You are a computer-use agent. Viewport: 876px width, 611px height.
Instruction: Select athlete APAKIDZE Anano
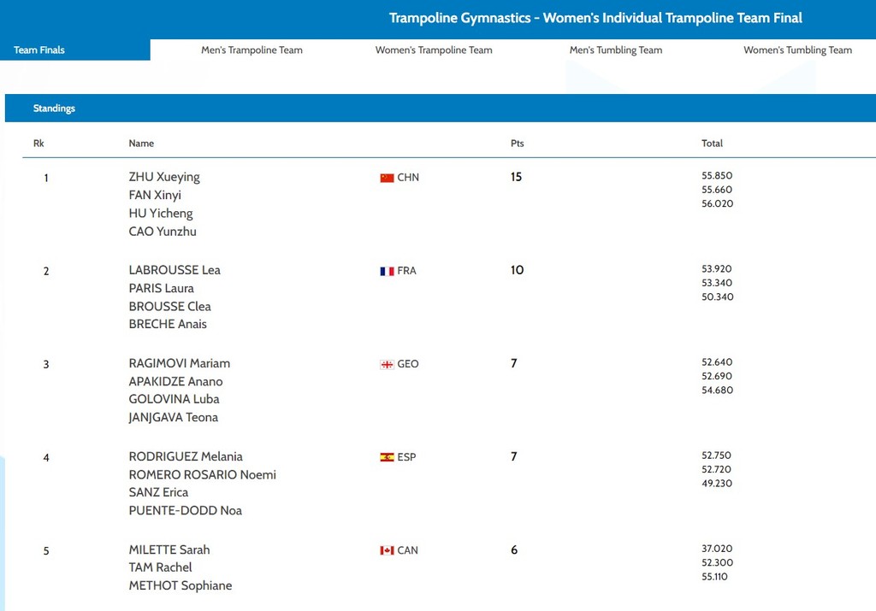pos(175,381)
